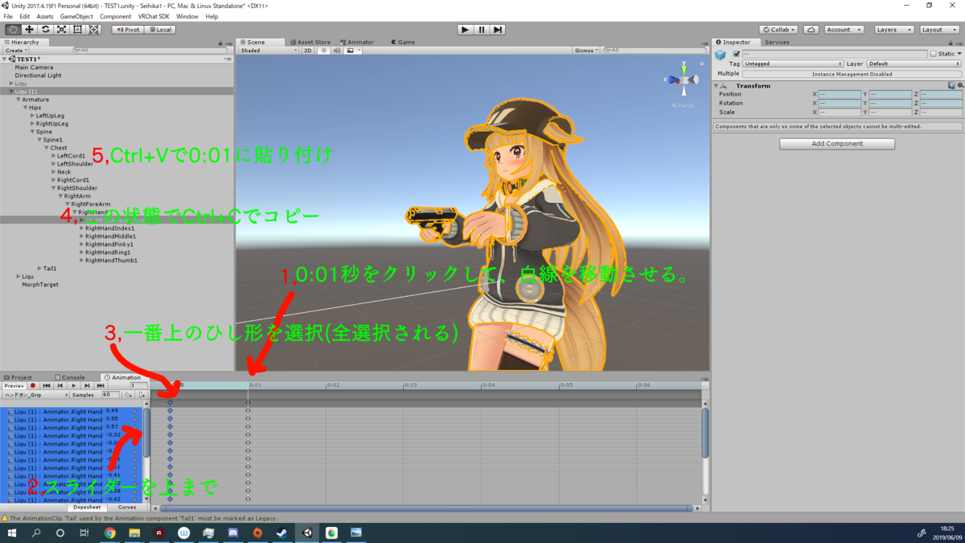965x543 pixels.
Task: Go to previous animation keyframe
Action: [60, 386]
